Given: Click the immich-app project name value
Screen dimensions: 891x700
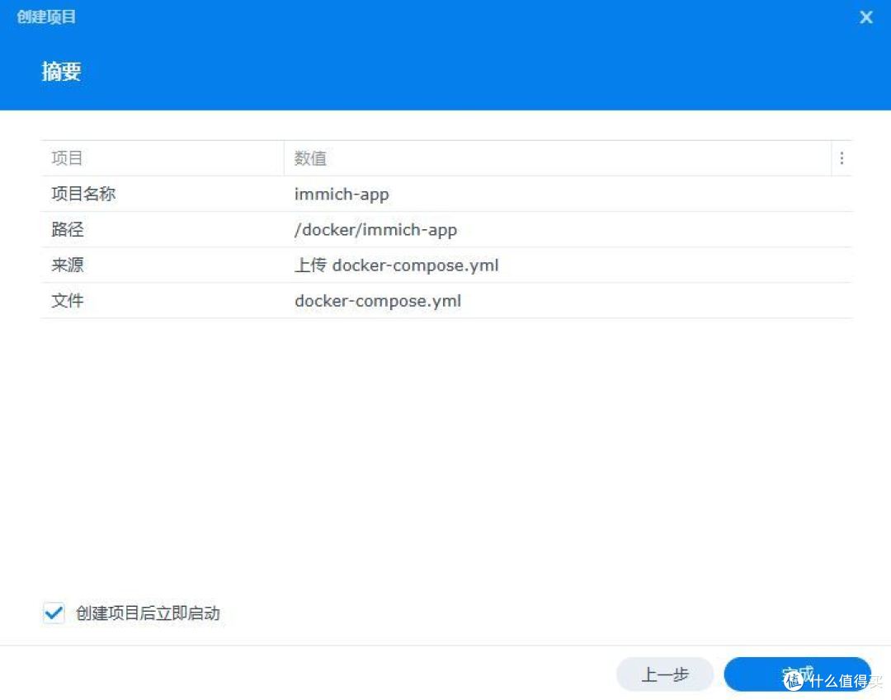Looking at the screenshot, I should pyautogui.click(x=342, y=194).
